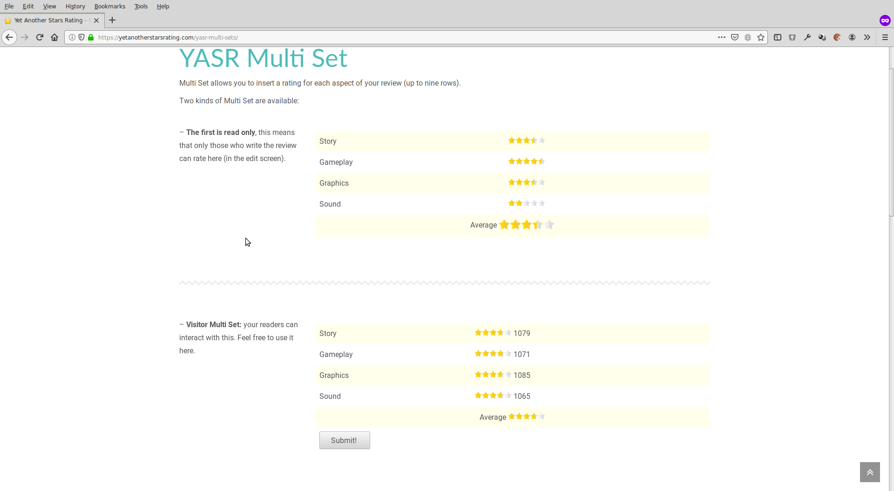
Task: Click the vote count 1079
Action: 522,333
